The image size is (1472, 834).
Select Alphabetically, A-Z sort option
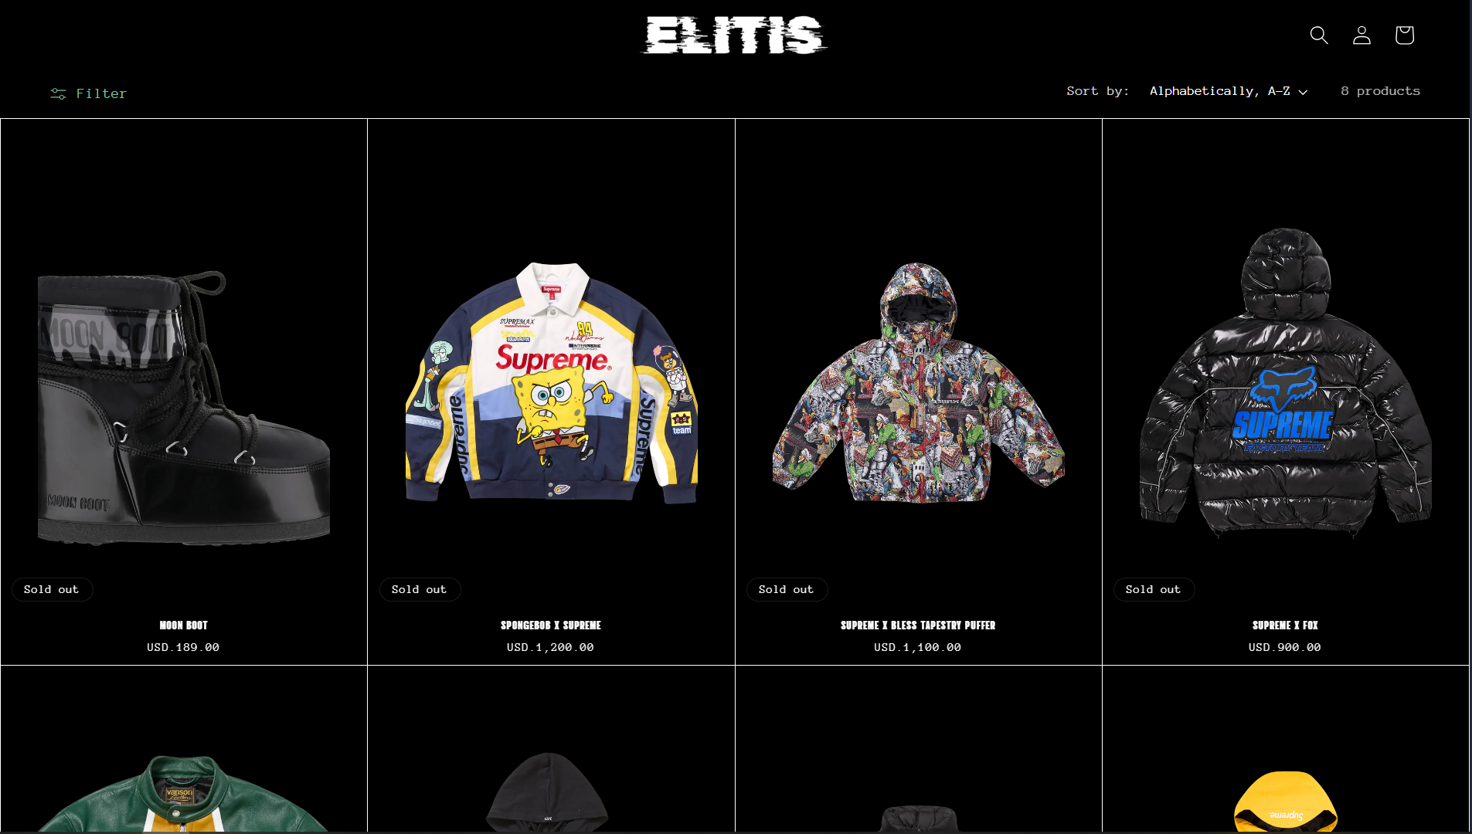(1219, 91)
